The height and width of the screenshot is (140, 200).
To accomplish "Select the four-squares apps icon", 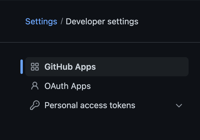I will tap(35, 67).
